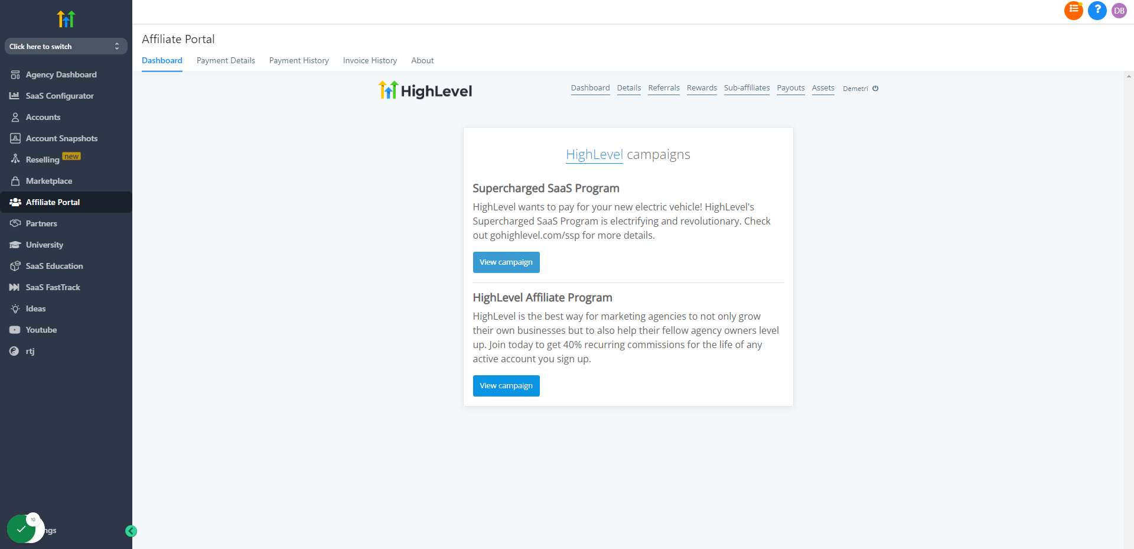This screenshot has height=549, width=1134.
Task: Click the rtj sidebar icon
Action: coord(14,351)
